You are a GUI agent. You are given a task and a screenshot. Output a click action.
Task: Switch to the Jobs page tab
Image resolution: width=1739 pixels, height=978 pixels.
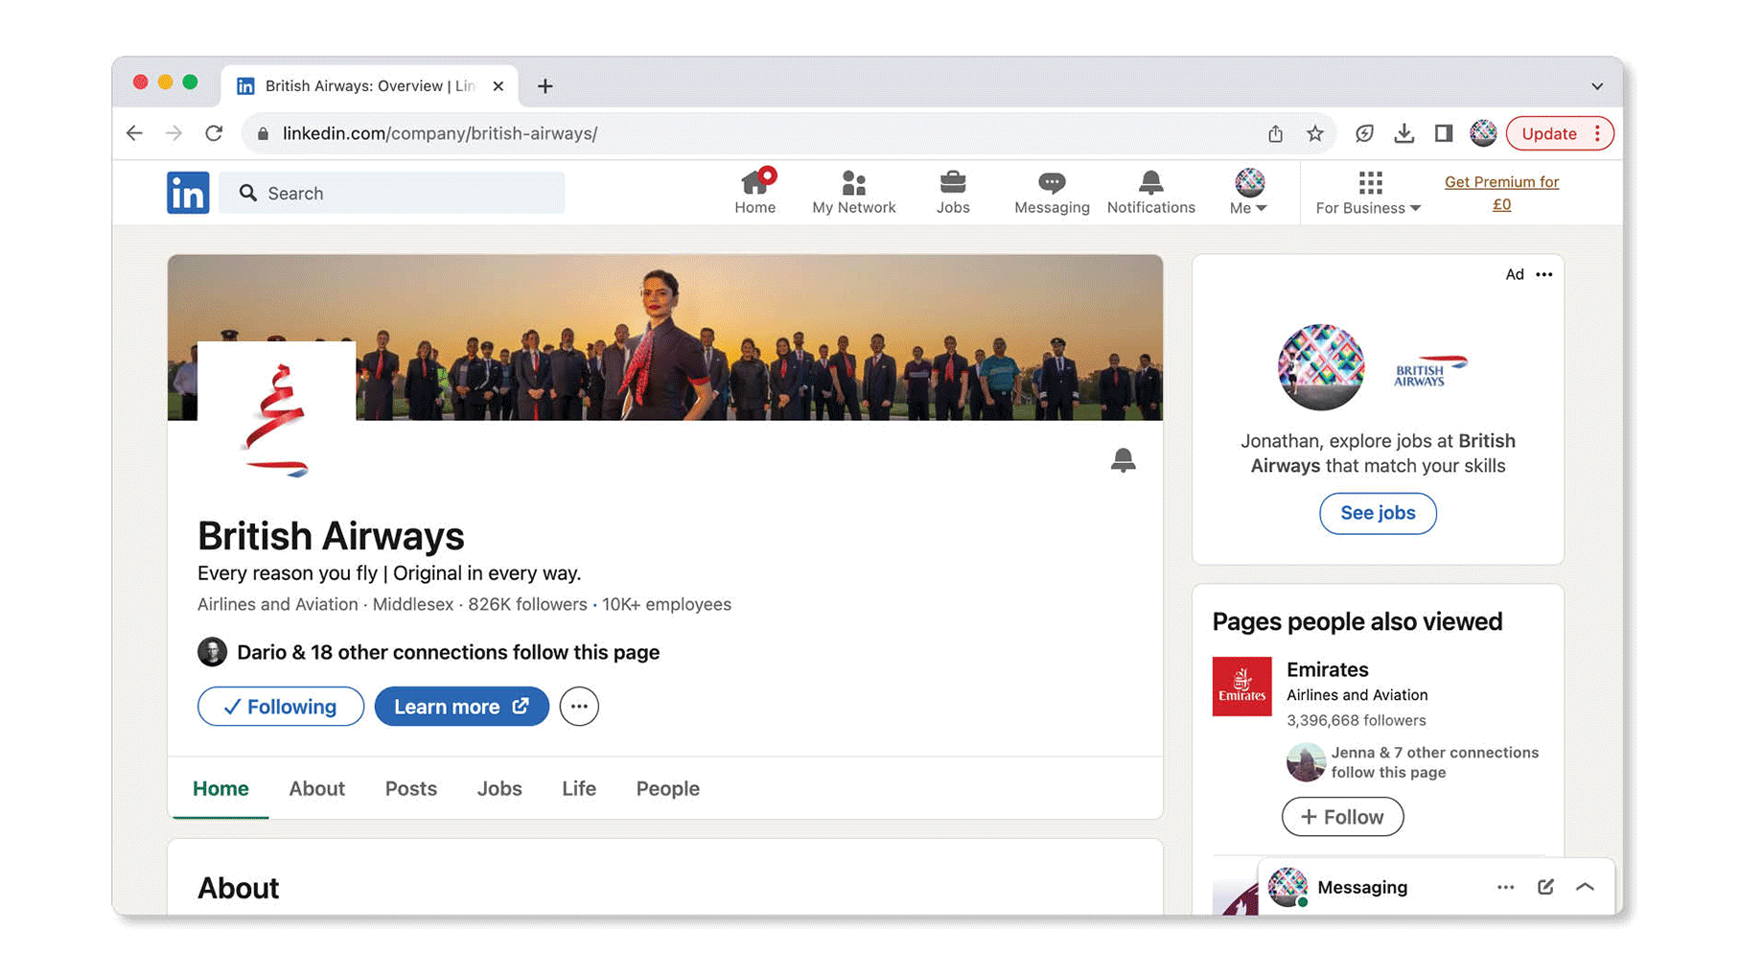[x=499, y=788]
